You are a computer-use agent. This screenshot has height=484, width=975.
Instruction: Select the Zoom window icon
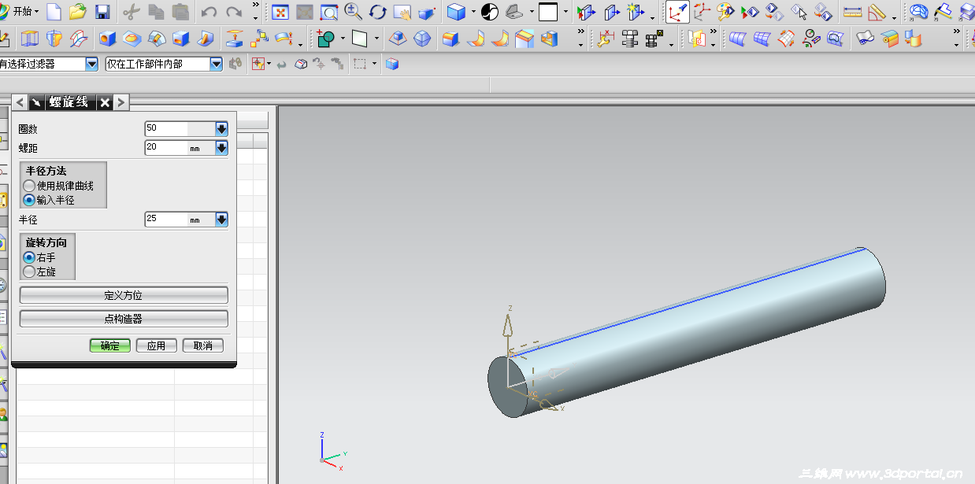(329, 12)
